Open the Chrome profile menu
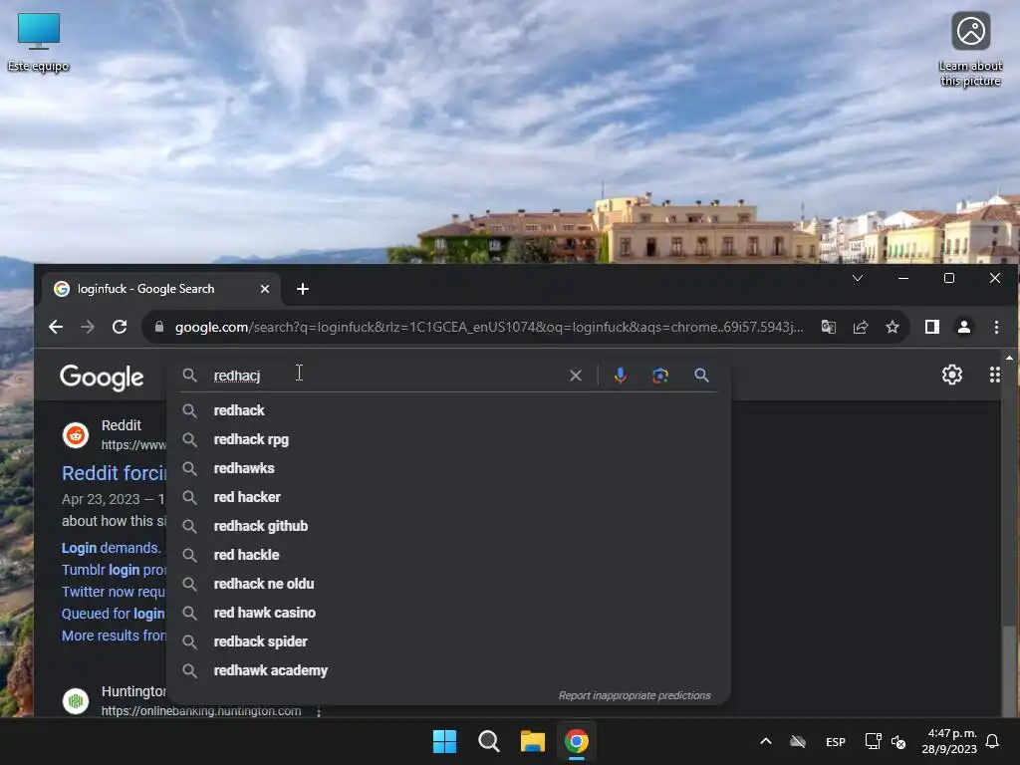 tap(964, 327)
